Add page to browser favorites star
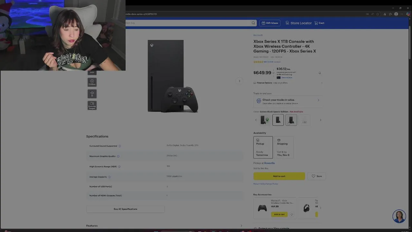 (x=378, y=14)
